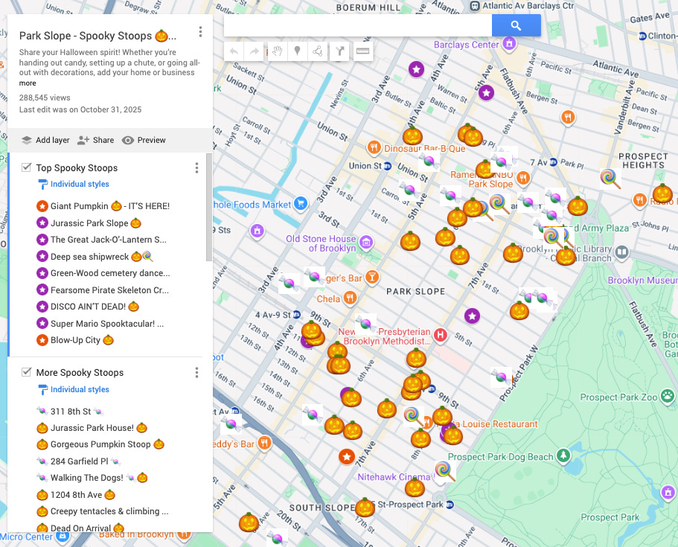
Task: Select Blow-Up City item
Action: click(75, 340)
